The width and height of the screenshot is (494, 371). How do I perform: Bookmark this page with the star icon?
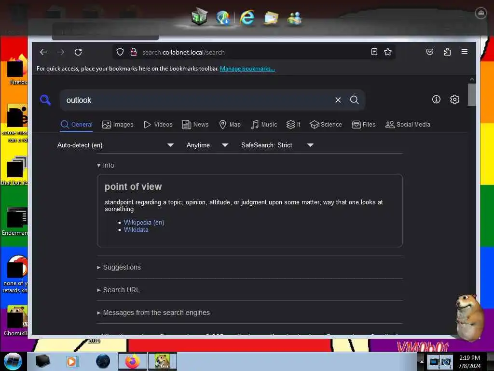pyautogui.click(x=388, y=52)
